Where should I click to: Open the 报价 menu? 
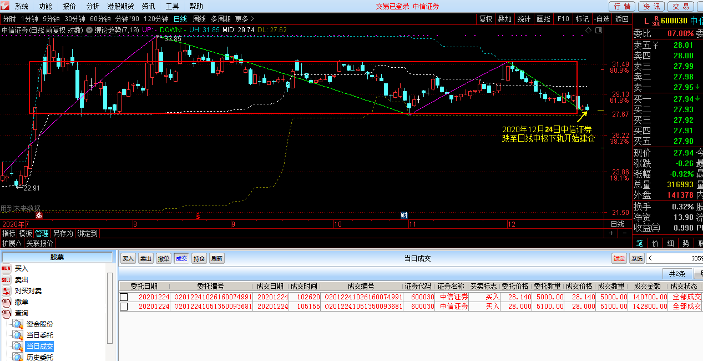tap(69, 6)
